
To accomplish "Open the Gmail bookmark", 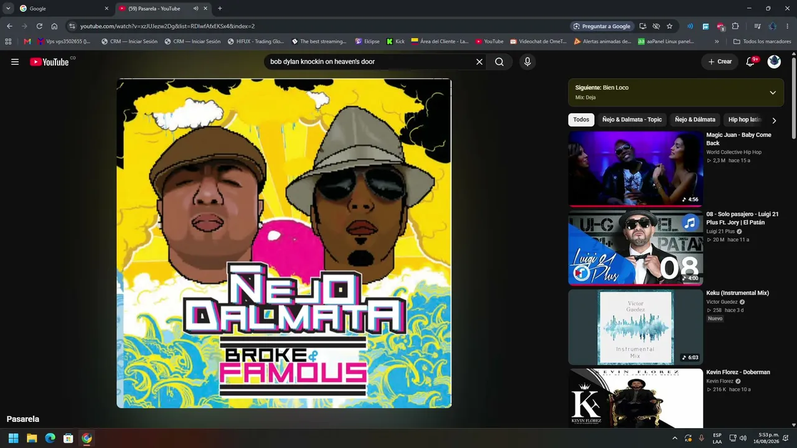I will pyautogui.click(x=27, y=42).
